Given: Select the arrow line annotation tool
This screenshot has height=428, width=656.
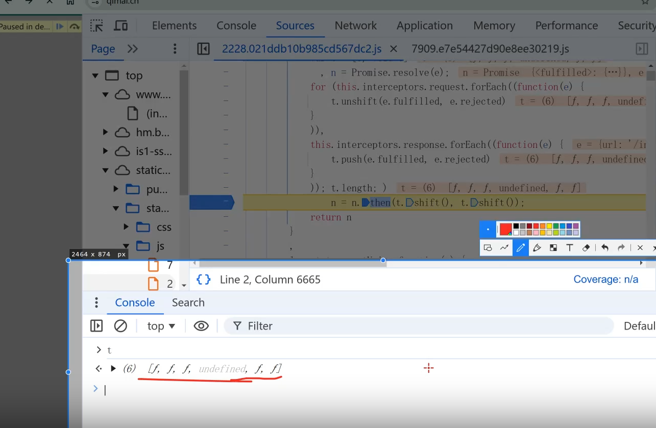Looking at the screenshot, I should pyautogui.click(x=504, y=248).
